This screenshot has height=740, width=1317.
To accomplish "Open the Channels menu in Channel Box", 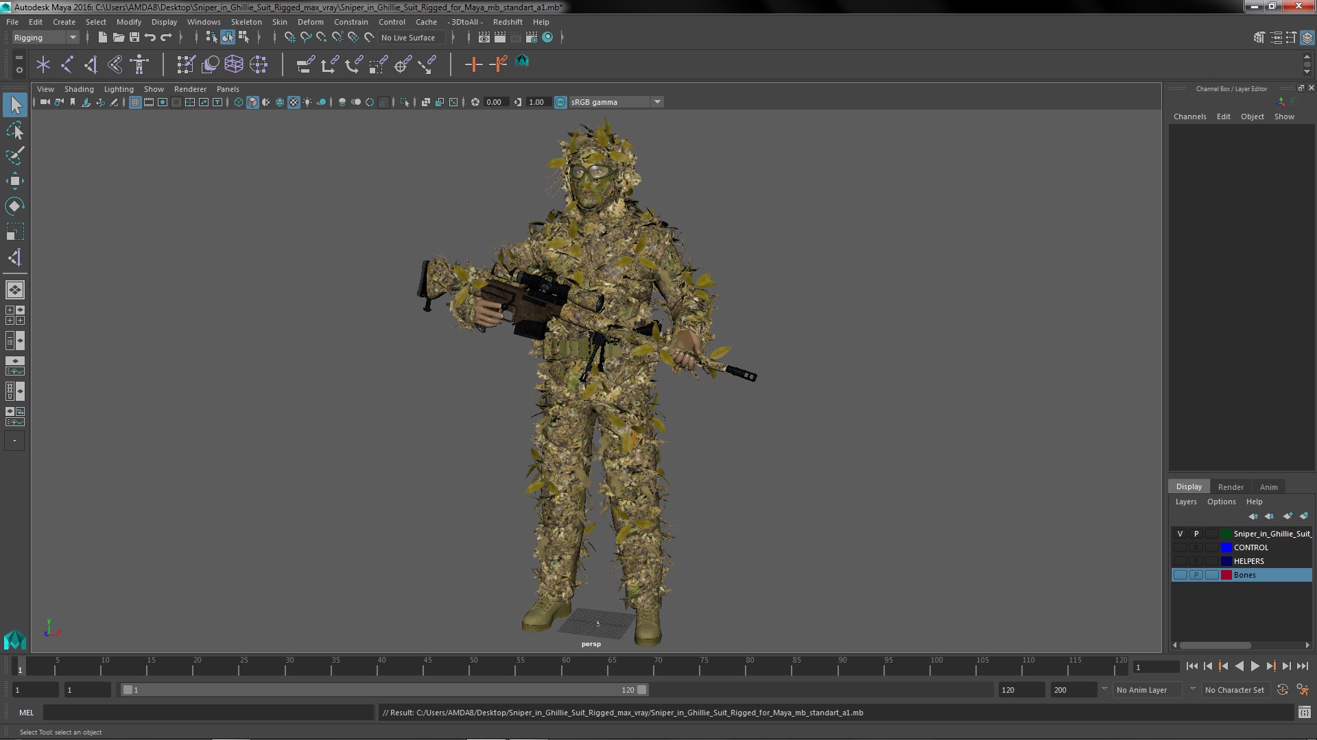I will click(x=1189, y=116).
